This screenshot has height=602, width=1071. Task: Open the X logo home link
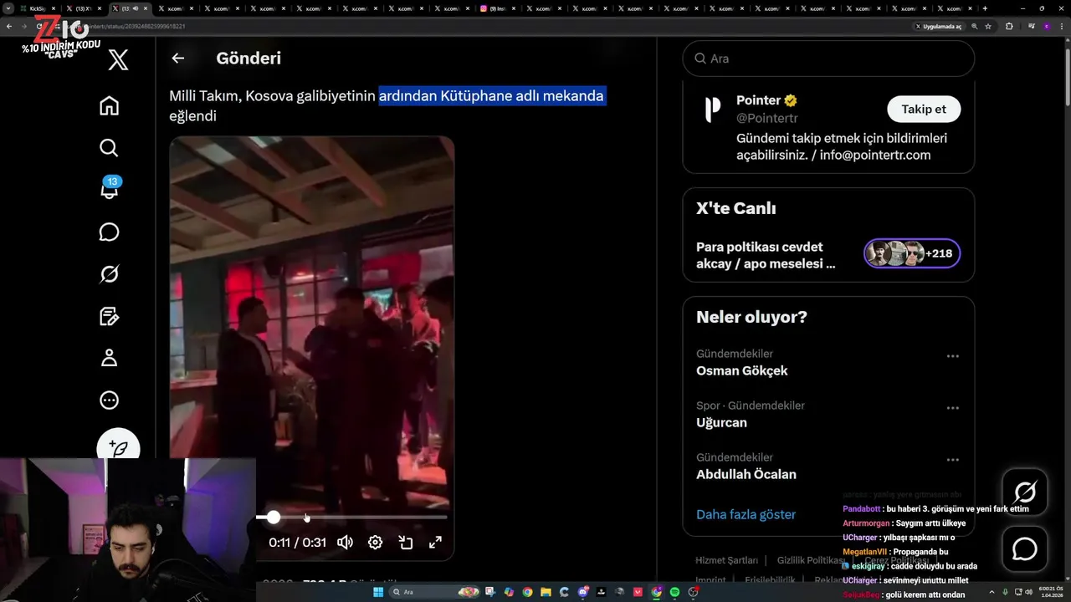(118, 59)
